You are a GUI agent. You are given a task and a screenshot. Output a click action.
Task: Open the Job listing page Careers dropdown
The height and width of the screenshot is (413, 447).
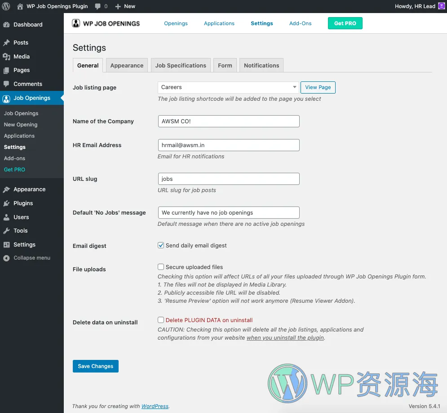[x=228, y=87]
